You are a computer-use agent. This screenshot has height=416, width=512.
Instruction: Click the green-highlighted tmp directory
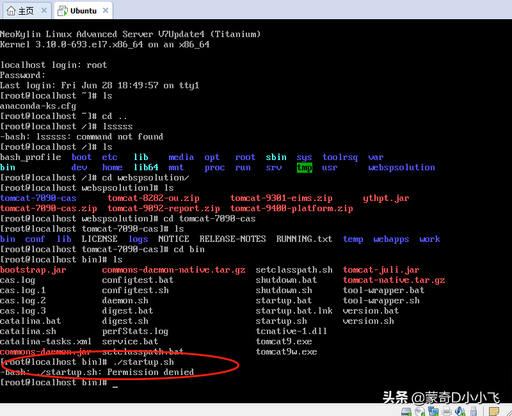coord(305,168)
